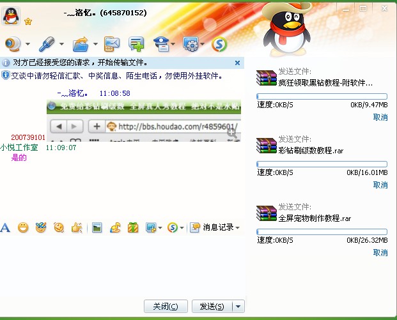The image size is (397, 320).
Task: Click the 全屏宠物制作教程.rar archive icon
Action: pos(266,213)
